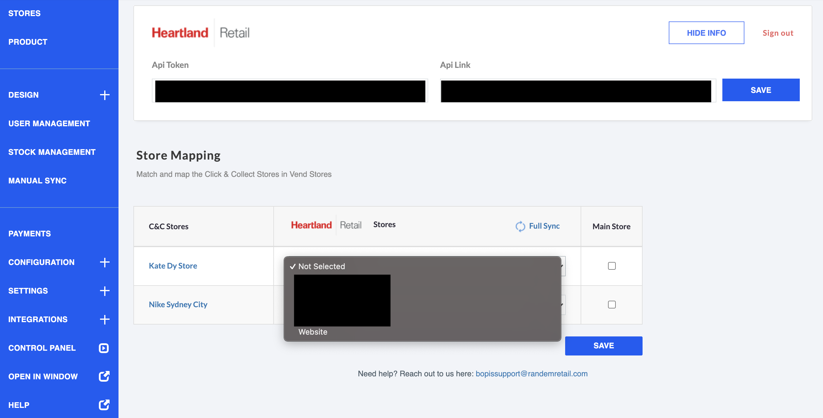Viewport: 823px width, 418px height.
Task: Click Open In Window external-link icon
Action: pyautogui.click(x=104, y=376)
